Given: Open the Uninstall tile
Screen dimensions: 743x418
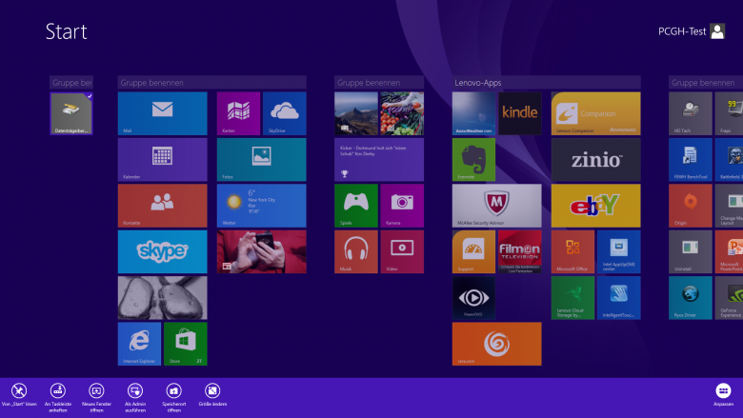Looking at the screenshot, I should pos(691,251).
